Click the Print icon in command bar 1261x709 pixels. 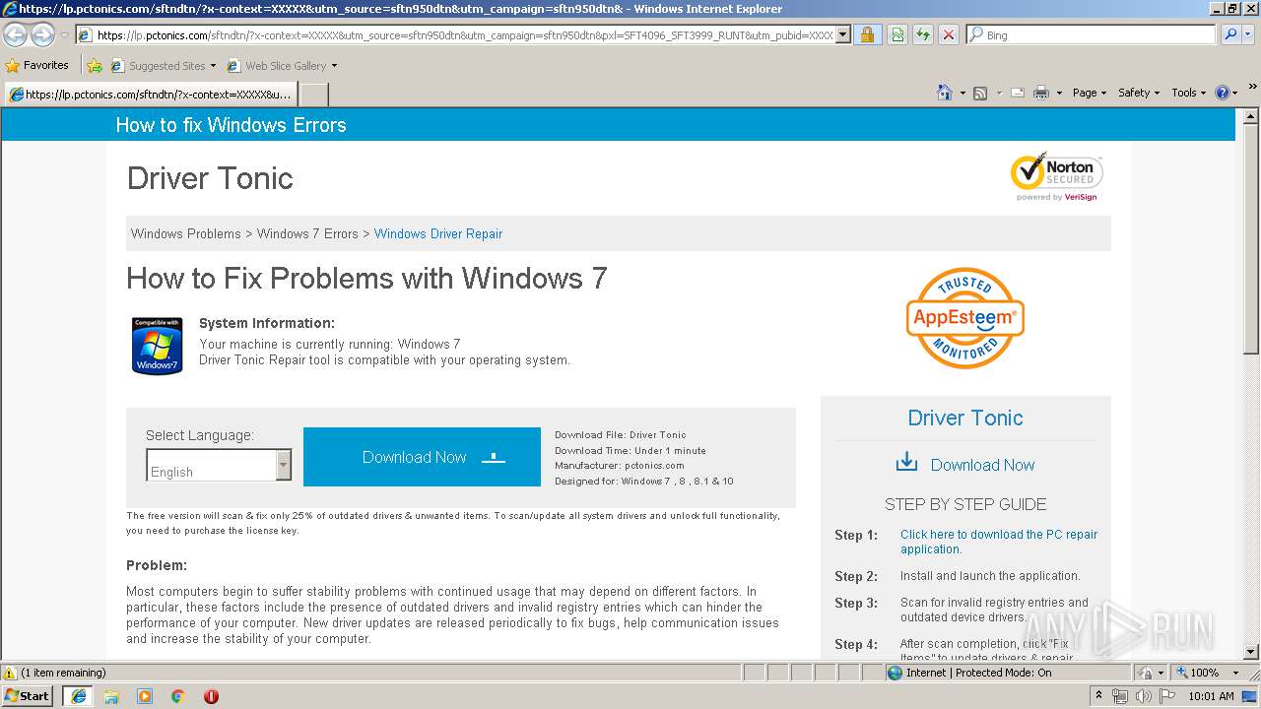pos(1041,93)
